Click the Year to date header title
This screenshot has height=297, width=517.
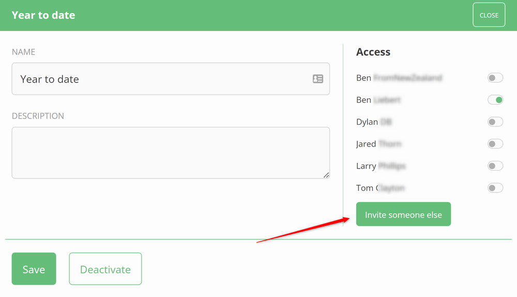43,15
